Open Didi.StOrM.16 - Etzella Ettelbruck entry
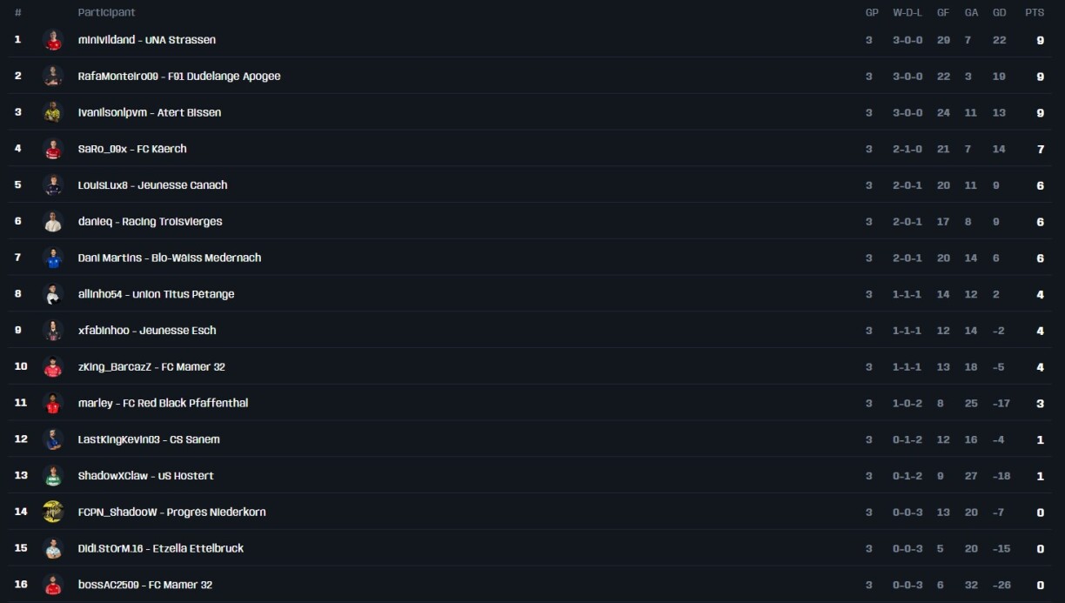The width and height of the screenshot is (1065, 603). point(160,548)
